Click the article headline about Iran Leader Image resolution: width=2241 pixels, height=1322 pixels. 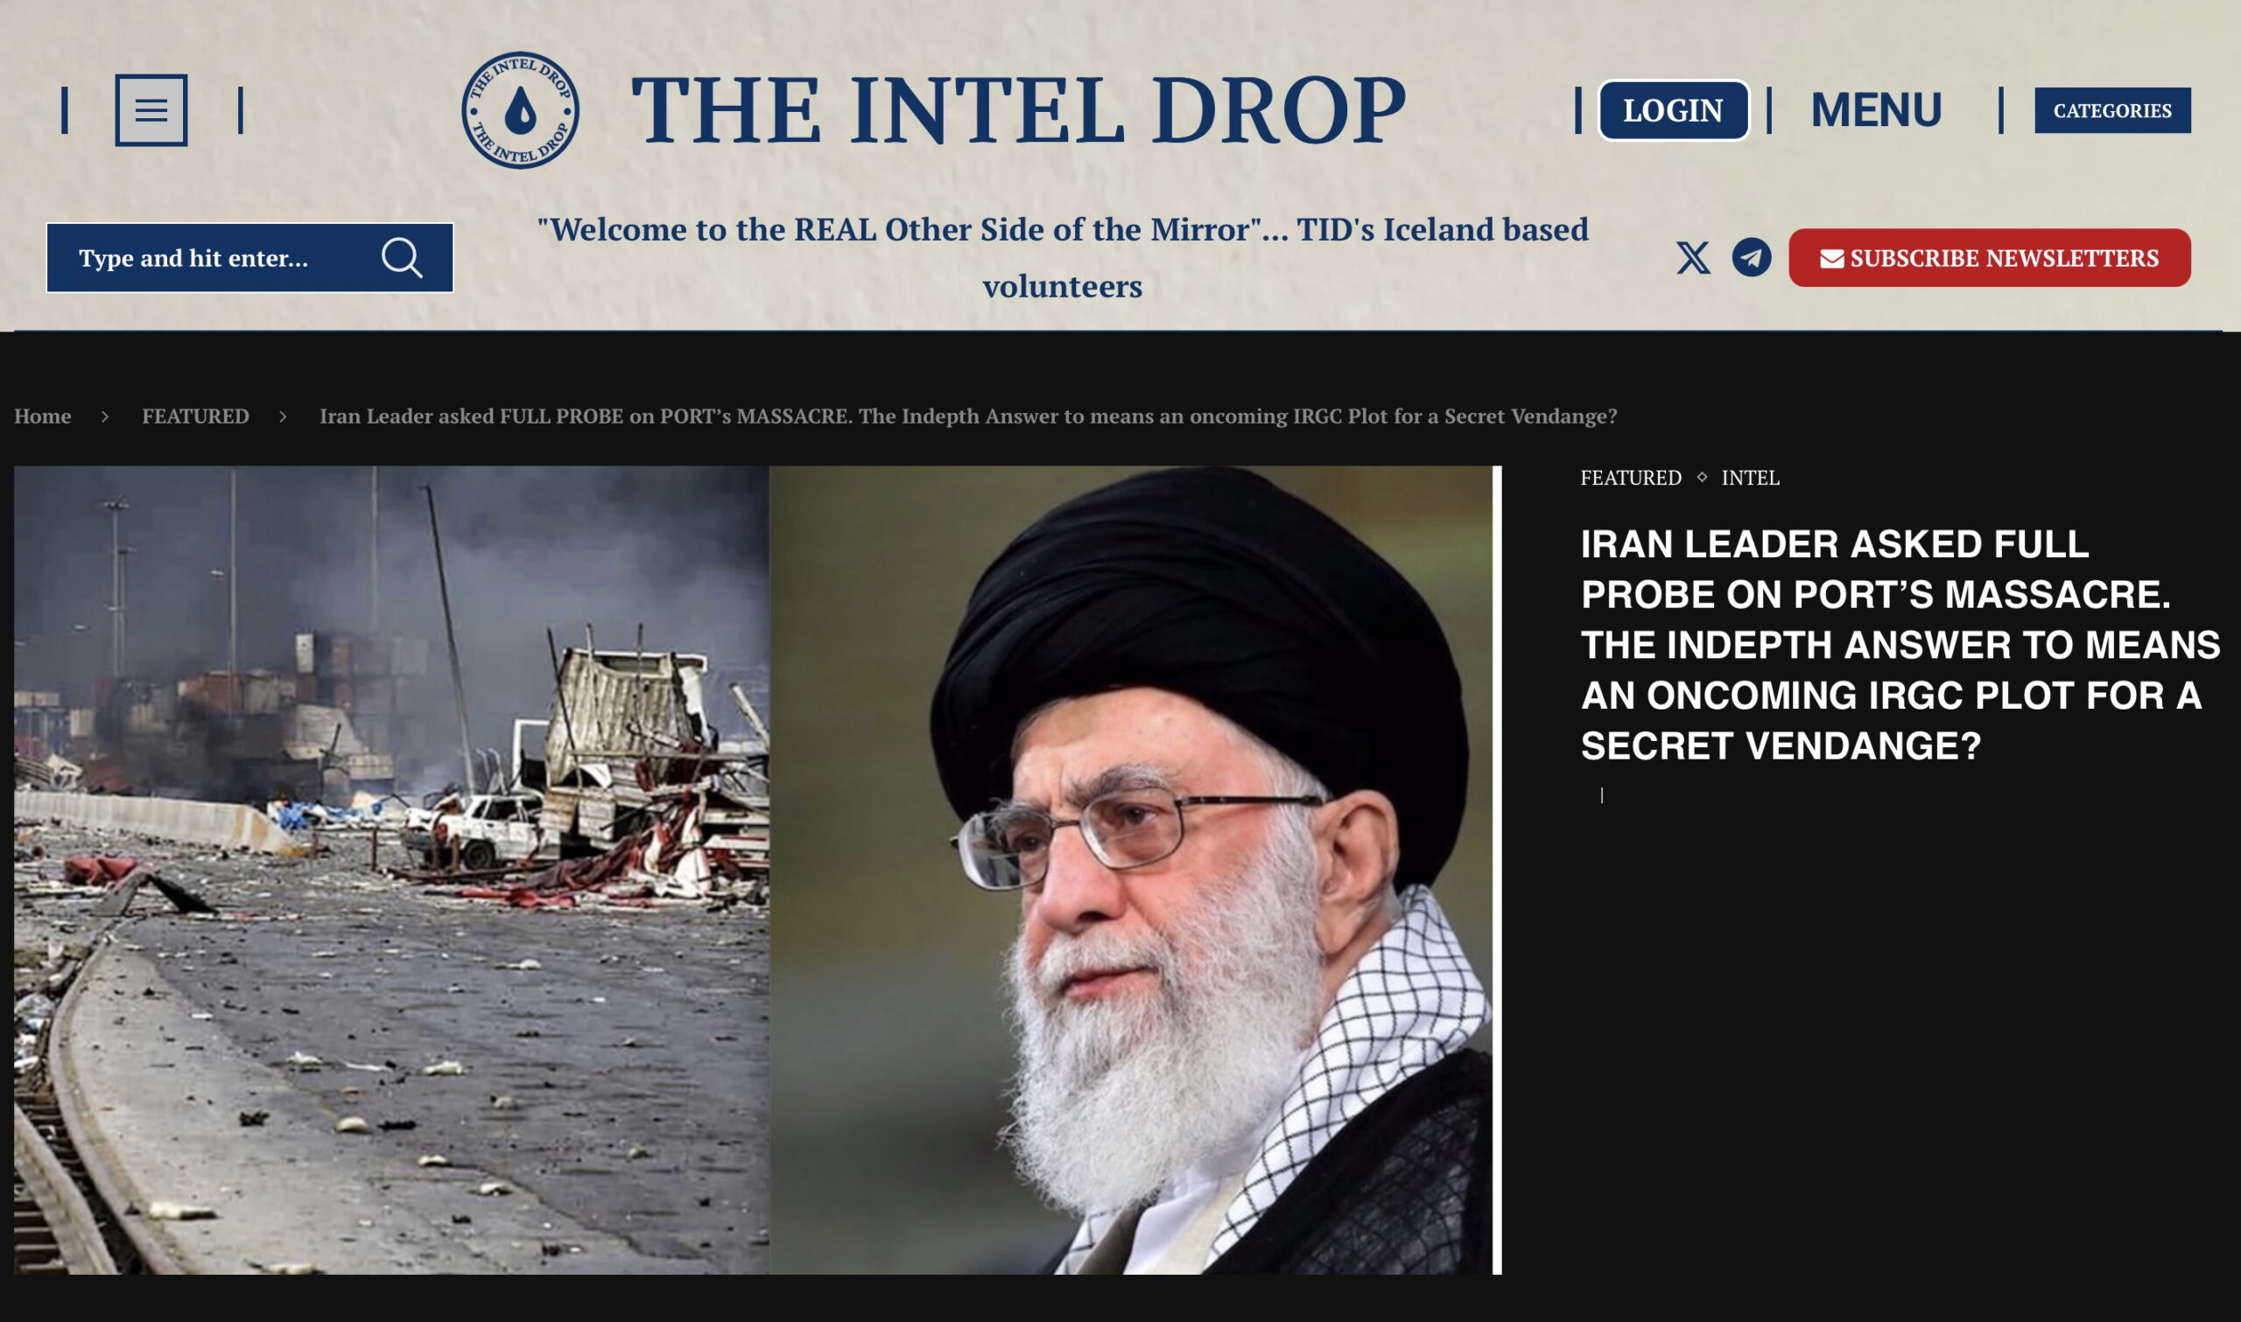pyautogui.click(x=1900, y=644)
